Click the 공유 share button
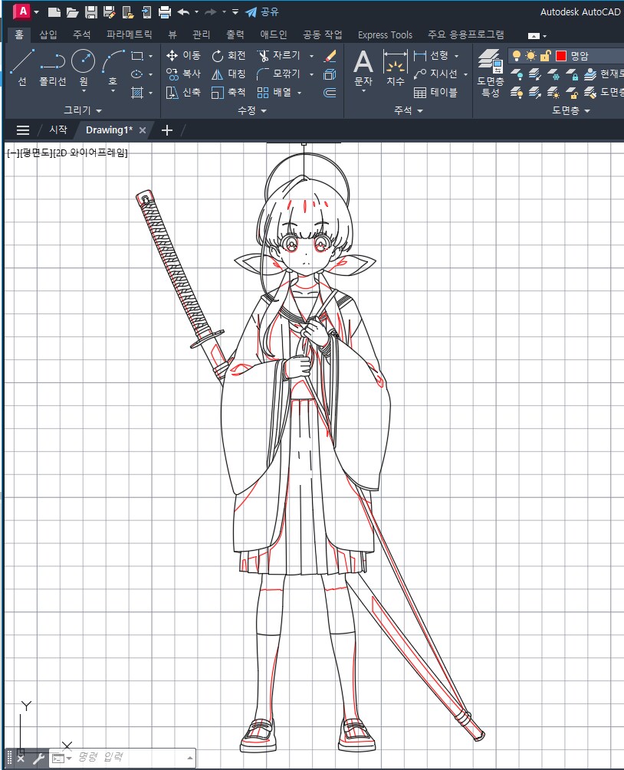The width and height of the screenshot is (624, 770). click(262, 11)
